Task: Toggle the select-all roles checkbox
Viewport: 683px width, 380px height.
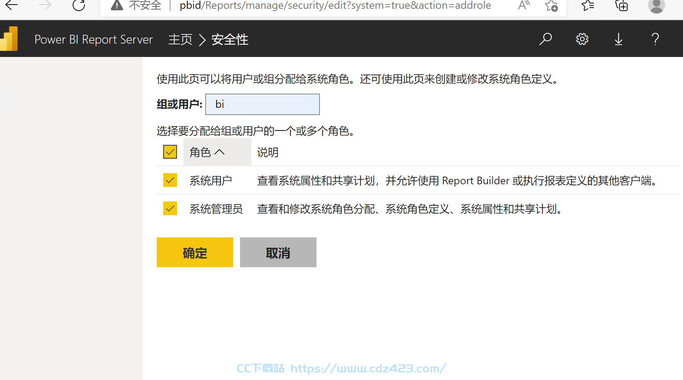Action: coord(170,152)
